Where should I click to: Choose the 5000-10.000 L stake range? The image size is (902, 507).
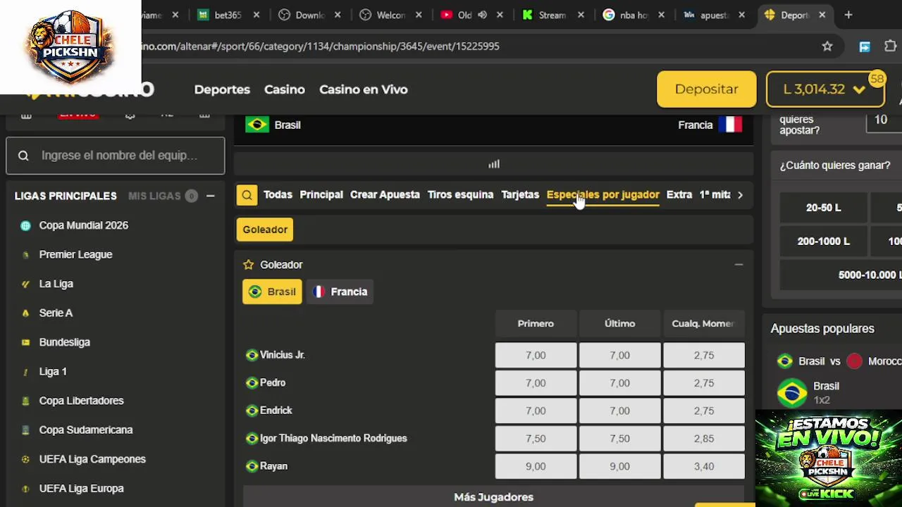pyautogui.click(x=841, y=275)
